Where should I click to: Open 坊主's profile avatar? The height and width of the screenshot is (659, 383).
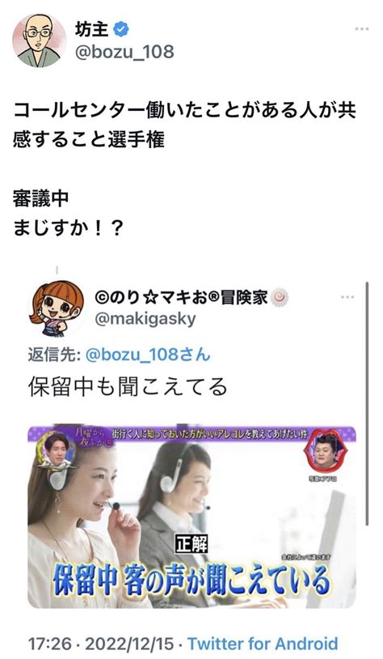40,41
